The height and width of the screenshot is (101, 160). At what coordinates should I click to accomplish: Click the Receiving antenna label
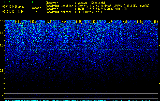point(59,12)
